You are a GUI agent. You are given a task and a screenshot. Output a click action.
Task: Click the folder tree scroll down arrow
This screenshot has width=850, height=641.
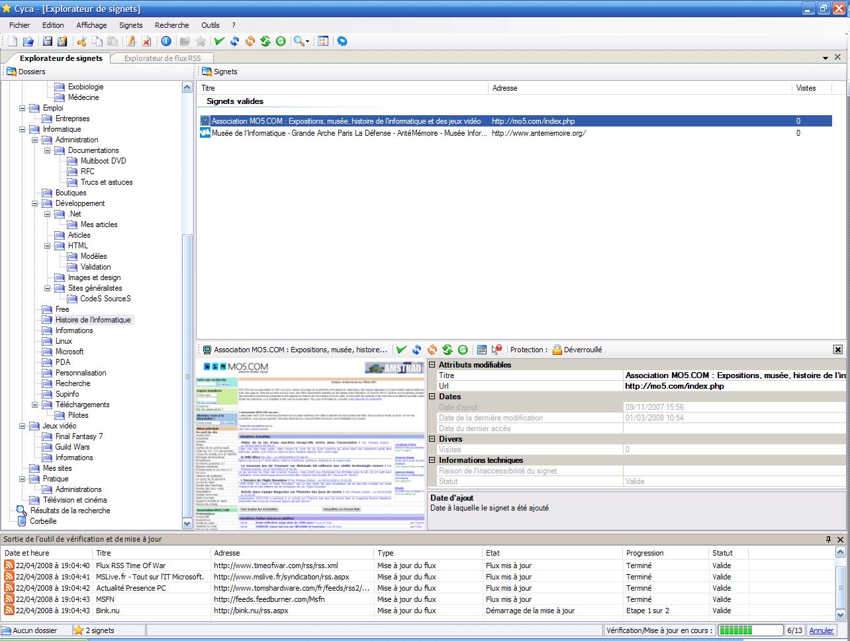(x=187, y=523)
